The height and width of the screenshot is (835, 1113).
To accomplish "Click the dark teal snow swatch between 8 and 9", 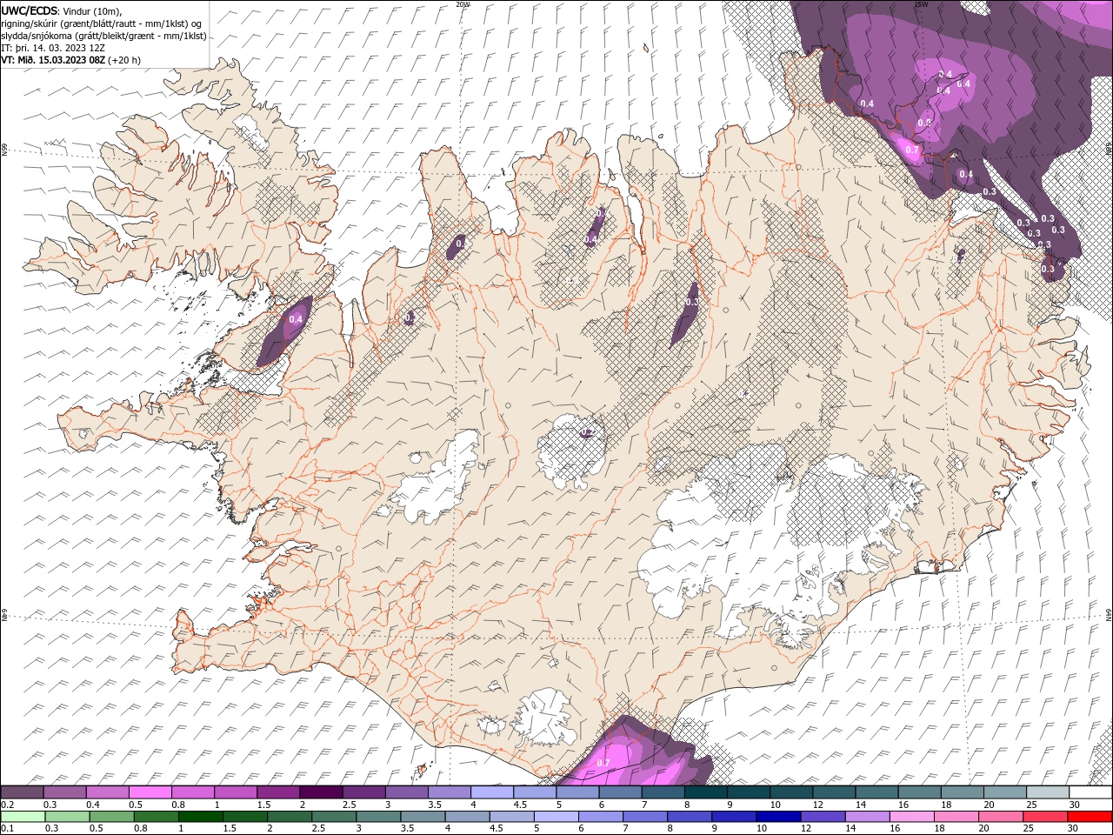I will [705, 792].
